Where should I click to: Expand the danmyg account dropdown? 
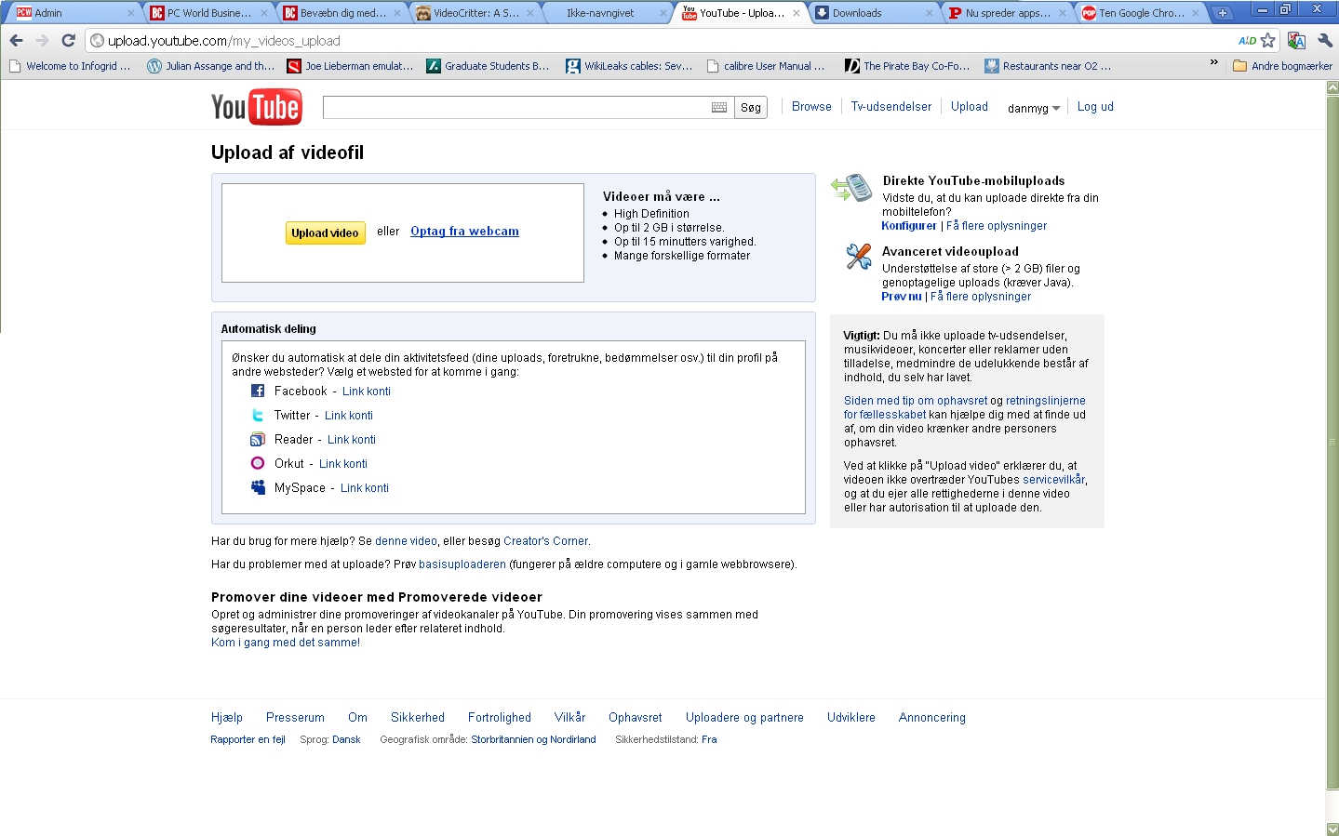1034,108
